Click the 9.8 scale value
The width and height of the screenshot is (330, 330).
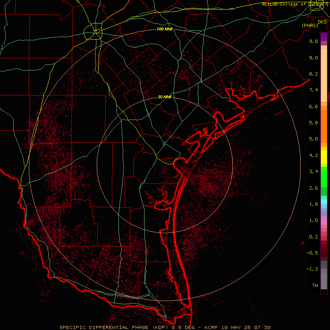313,41
